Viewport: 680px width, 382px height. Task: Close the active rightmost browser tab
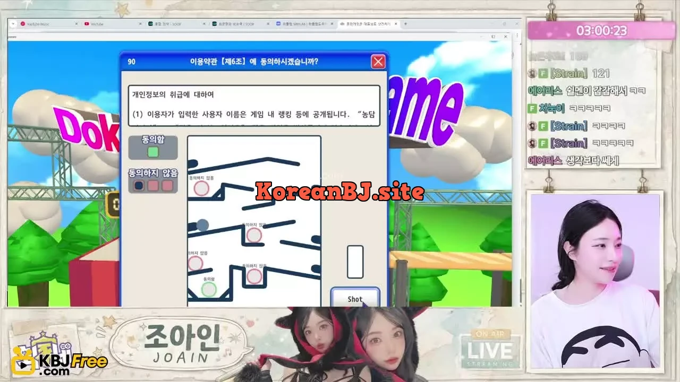[395, 24]
